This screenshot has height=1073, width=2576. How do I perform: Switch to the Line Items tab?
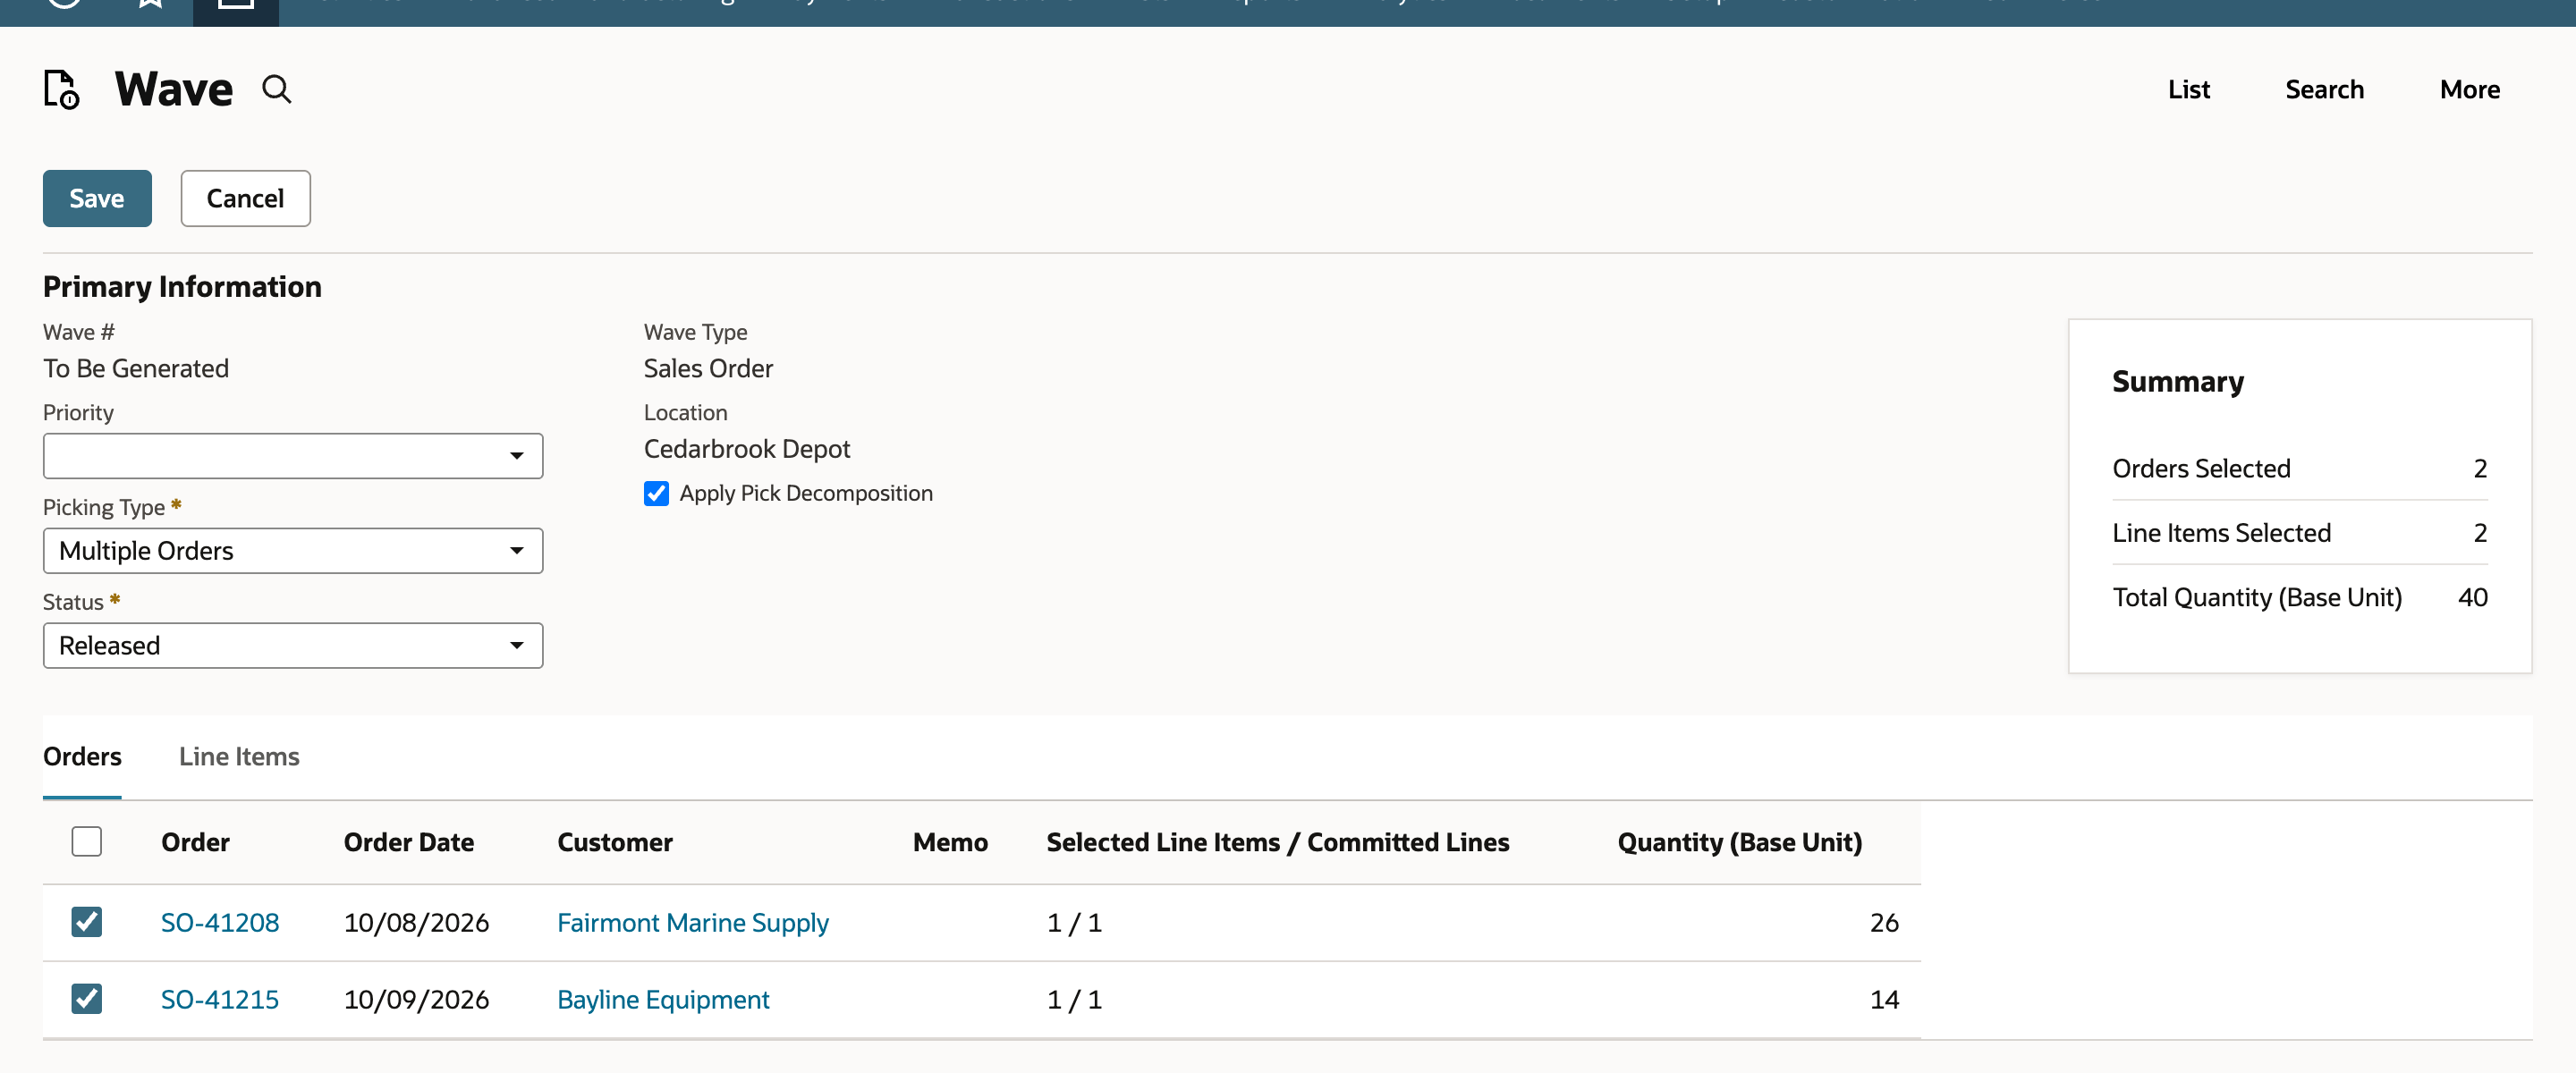(x=239, y=756)
